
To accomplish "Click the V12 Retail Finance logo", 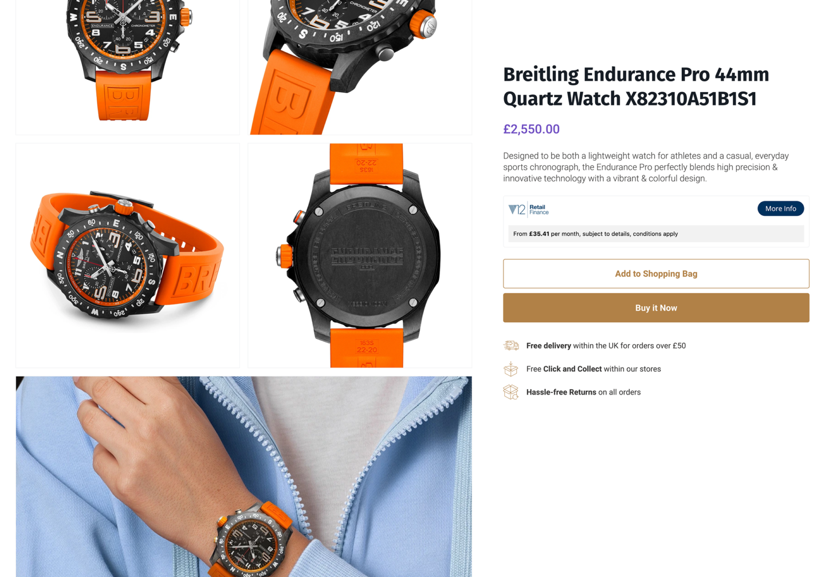I will (528, 210).
